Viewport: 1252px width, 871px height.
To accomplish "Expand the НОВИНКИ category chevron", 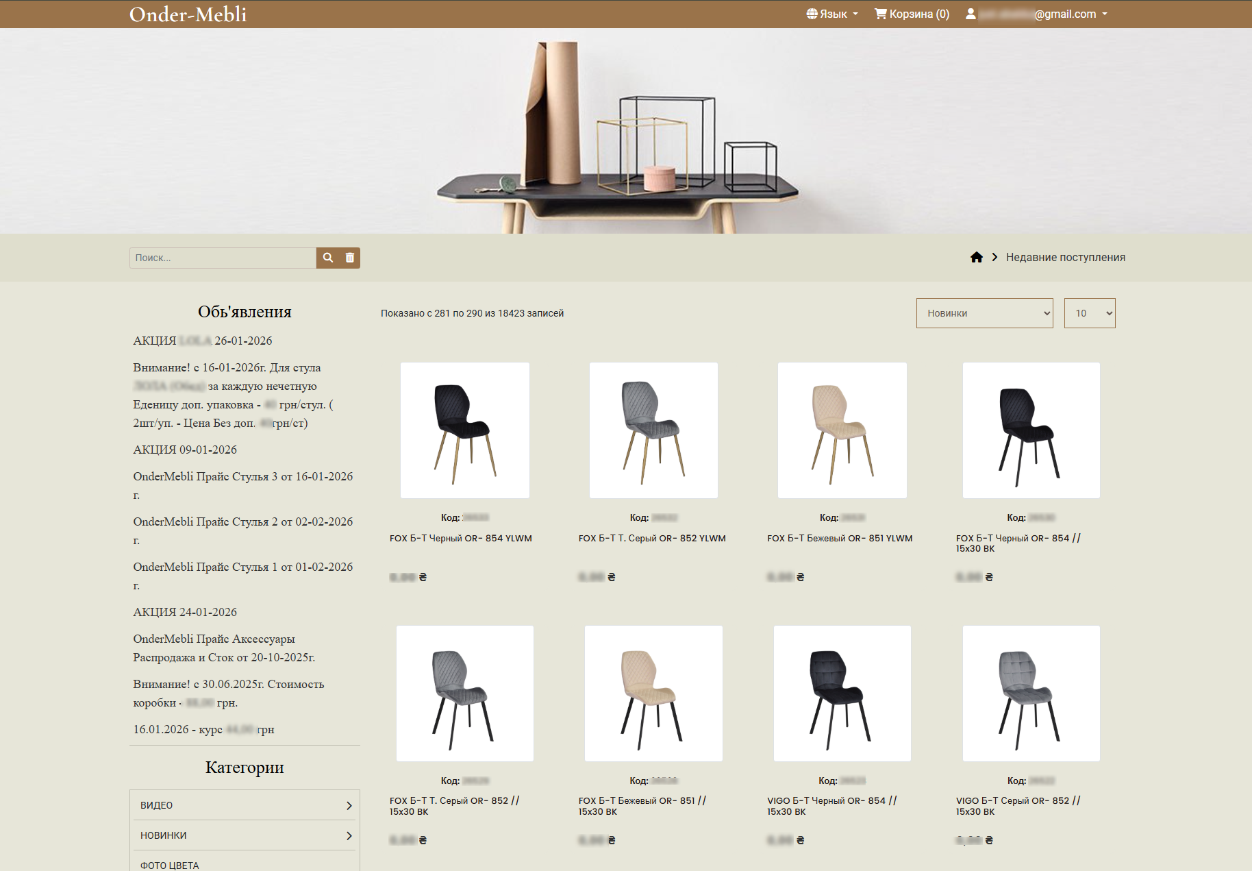I will (x=349, y=835).
